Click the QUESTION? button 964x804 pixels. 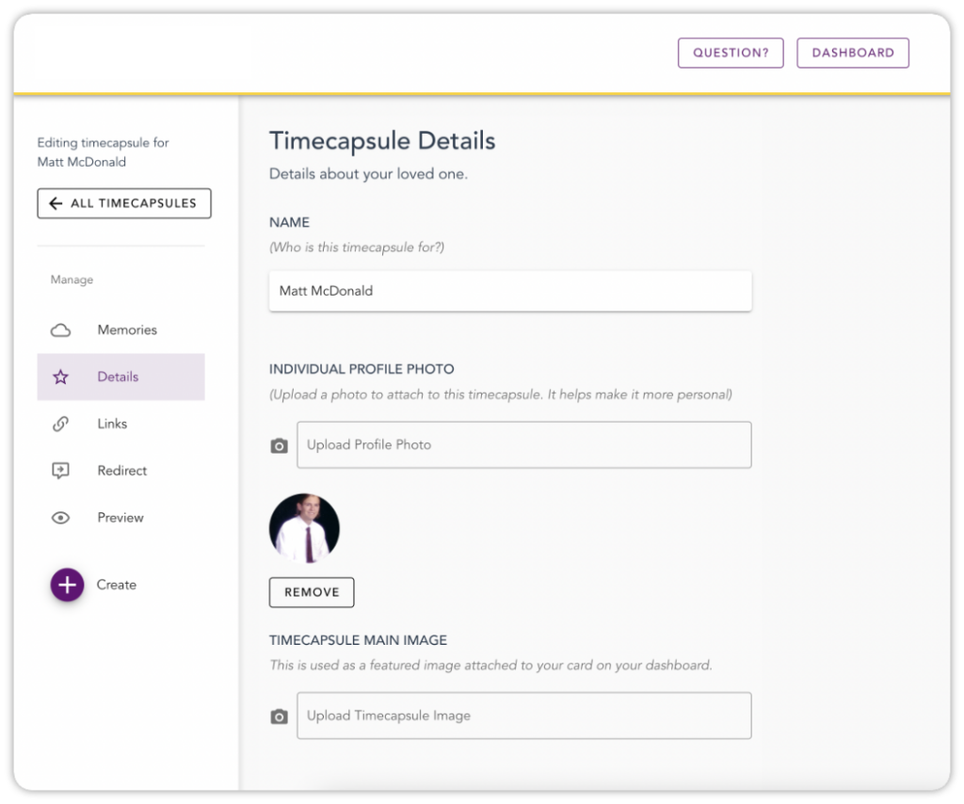tap(731, 53)
